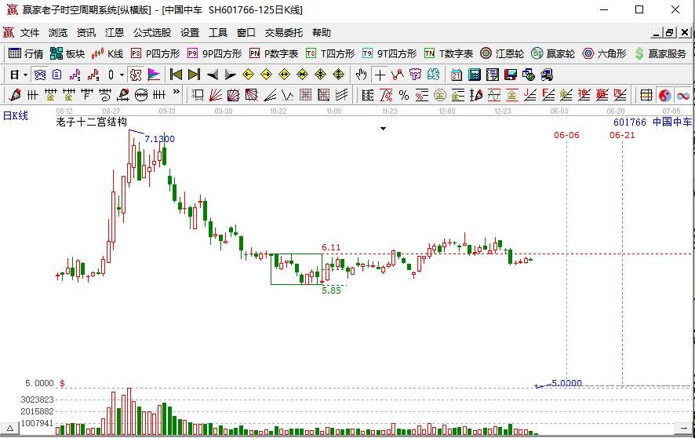Launch the 赢家轮 wheel tool
Image resolution: width=695 pixels, height=438 pixels.
(553, 53)
